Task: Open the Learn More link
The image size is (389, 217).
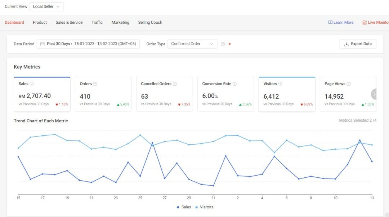Action: click(x=341, y=22)
